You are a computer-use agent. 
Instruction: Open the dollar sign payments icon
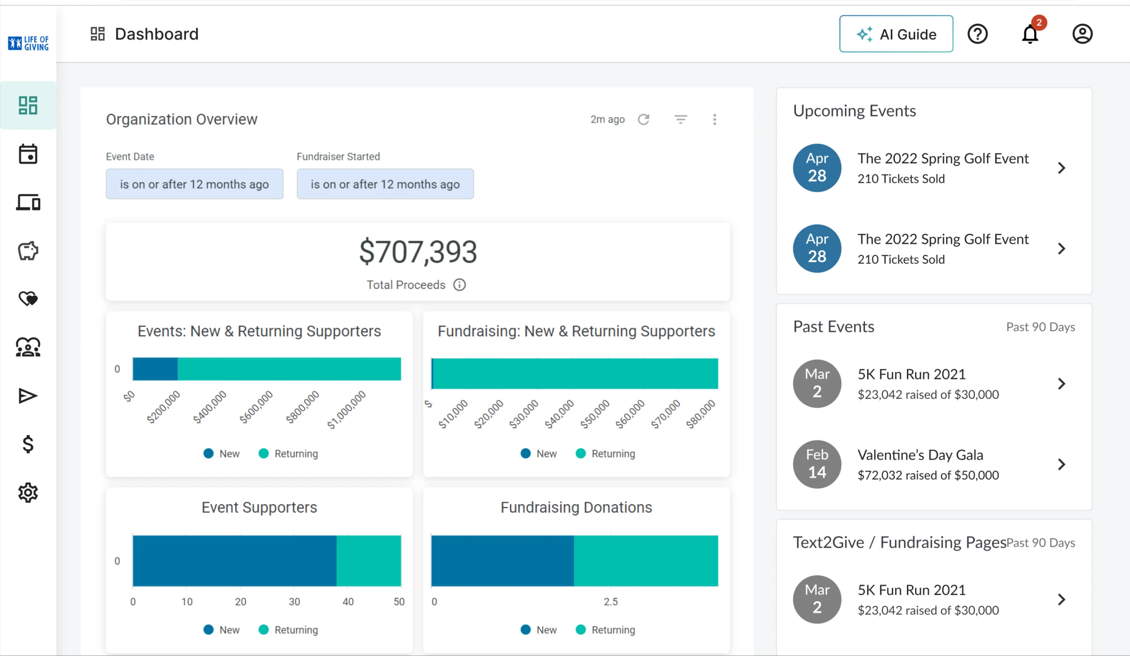coord(28,445)
